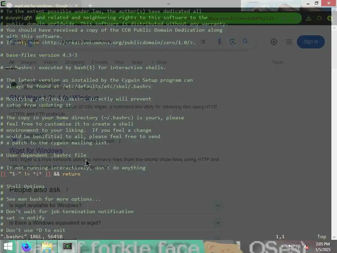Click the 'If not running interactively' comment line
337x253 pixels.
tap(73, 168)
